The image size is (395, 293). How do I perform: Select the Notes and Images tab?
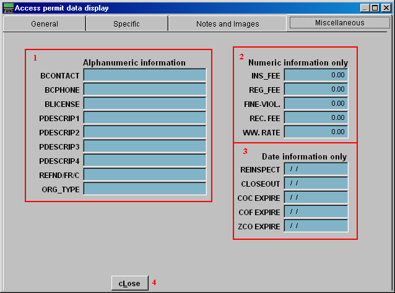227,24
